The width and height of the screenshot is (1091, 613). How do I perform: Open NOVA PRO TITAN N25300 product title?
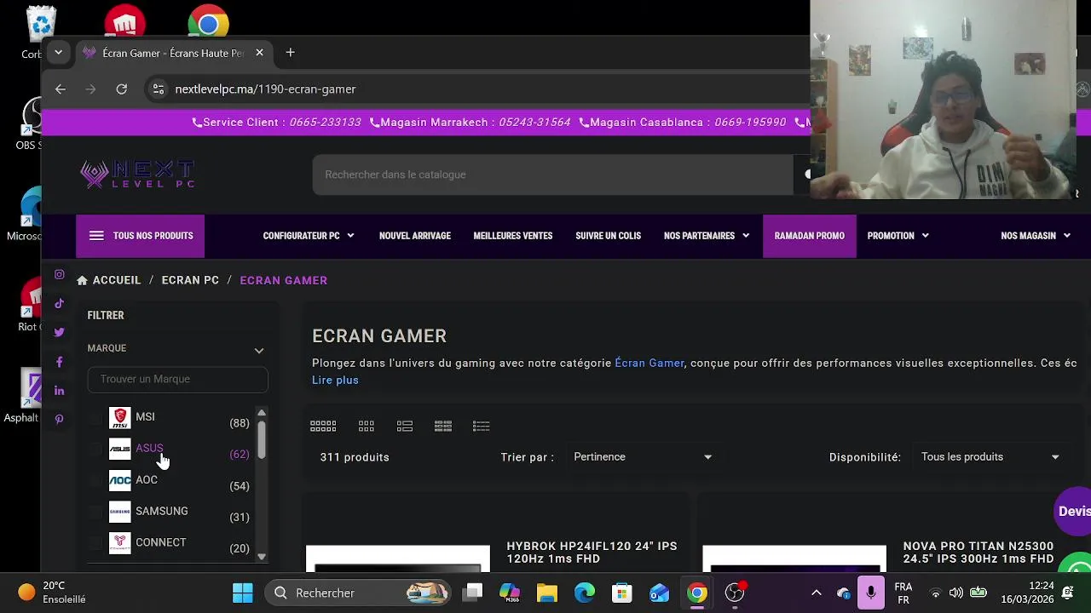tap(978, 553)
